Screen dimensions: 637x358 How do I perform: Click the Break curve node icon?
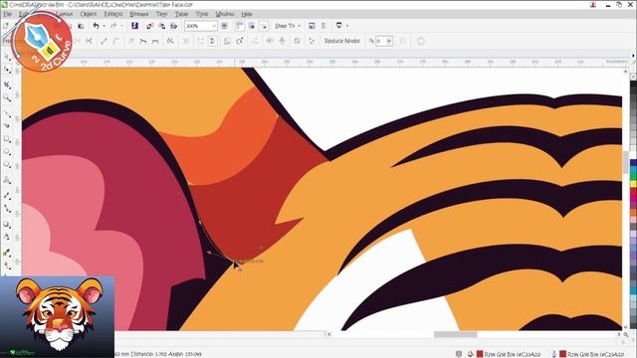pos(89,41)
